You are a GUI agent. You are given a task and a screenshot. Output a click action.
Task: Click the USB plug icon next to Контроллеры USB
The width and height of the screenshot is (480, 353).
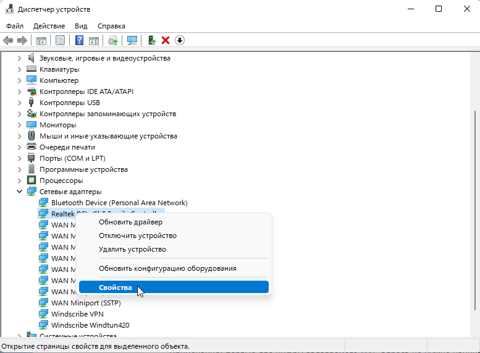[32, 103]
